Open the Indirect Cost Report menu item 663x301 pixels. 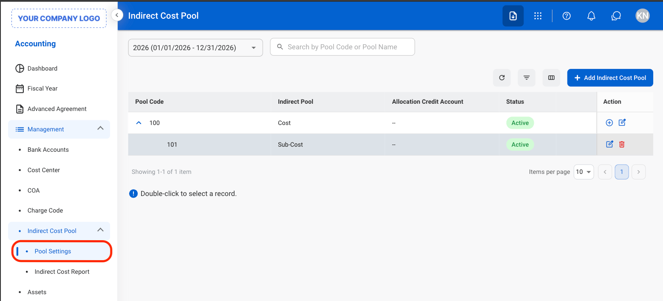[x=62, y=272]
